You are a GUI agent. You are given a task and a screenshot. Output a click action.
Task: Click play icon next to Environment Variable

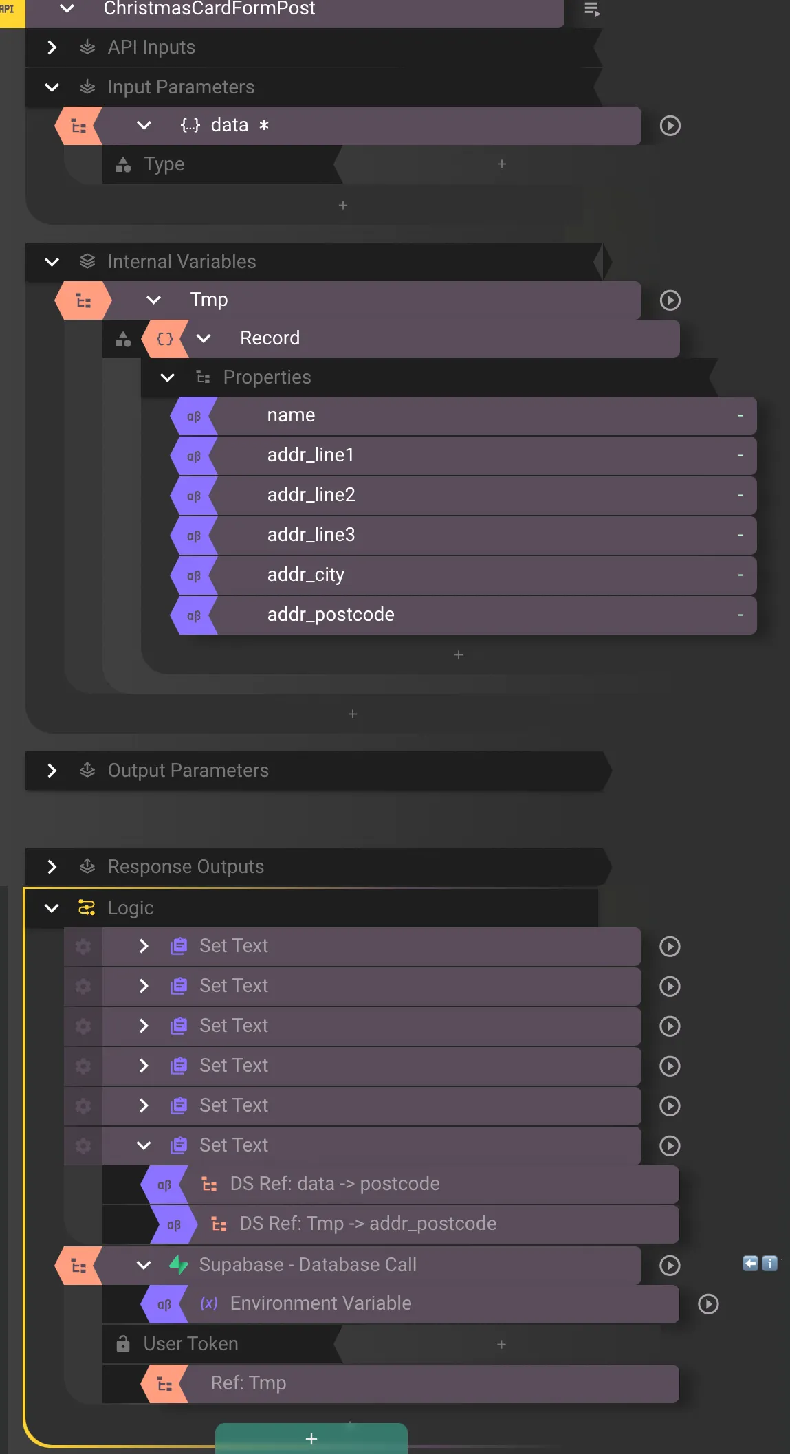tap(708, 1304)
